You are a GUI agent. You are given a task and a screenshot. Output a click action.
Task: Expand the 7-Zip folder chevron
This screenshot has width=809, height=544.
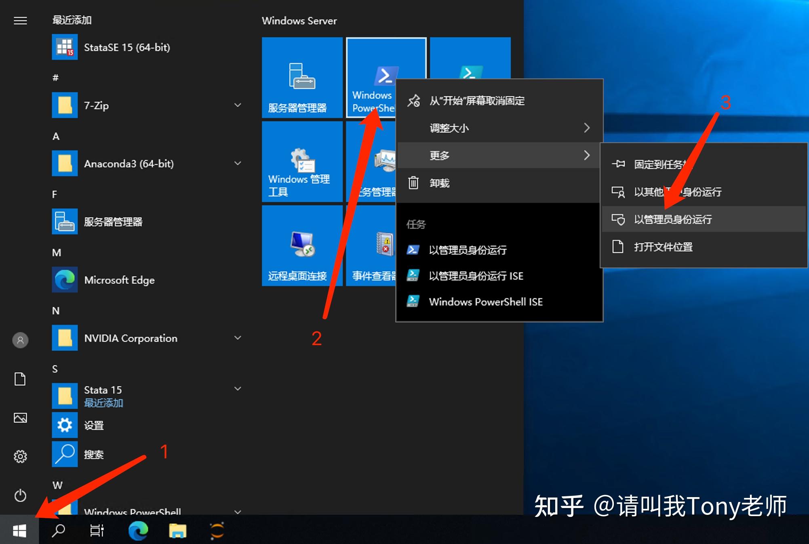click(238, 105)
